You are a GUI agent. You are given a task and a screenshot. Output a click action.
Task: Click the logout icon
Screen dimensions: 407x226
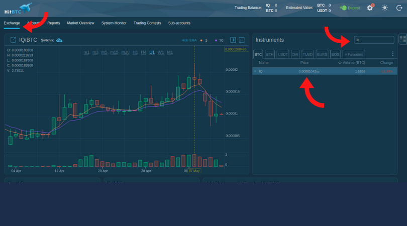pos(399,8)
